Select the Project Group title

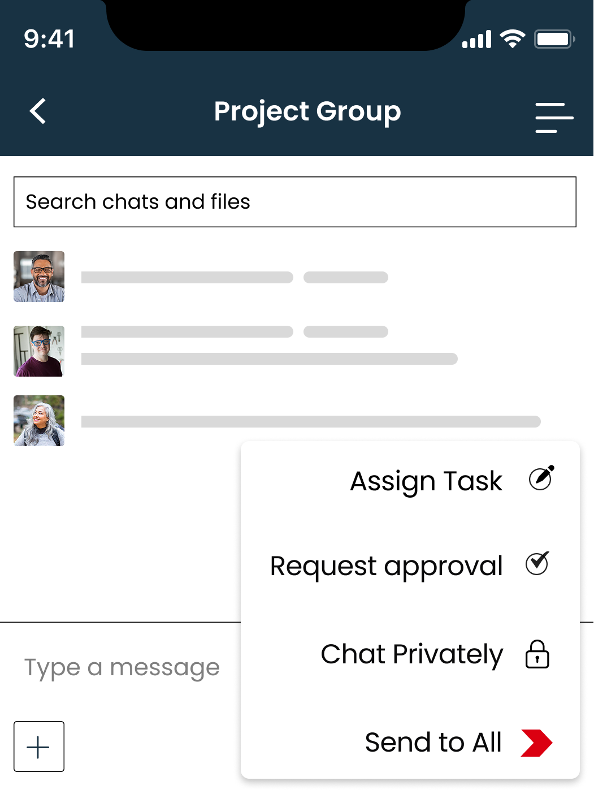[307, 111]
